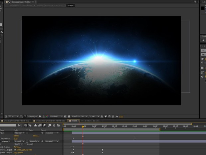Toggle hide shy layers icon
This screenshot has width=206, height=155.
coord(36,125)
